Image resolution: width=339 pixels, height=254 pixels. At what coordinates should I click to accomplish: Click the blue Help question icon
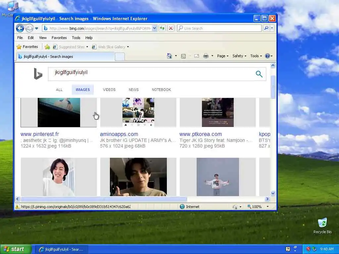[x=267, y=56]
